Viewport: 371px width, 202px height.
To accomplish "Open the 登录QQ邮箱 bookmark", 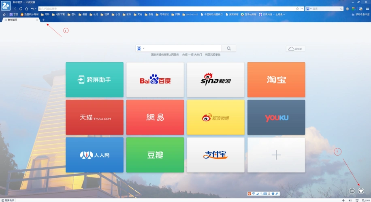I will click(x=249, y=15).
